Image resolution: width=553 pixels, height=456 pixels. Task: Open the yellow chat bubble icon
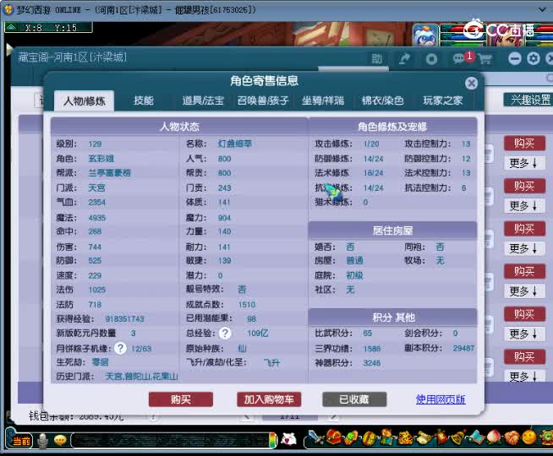(x=60, y=440)
